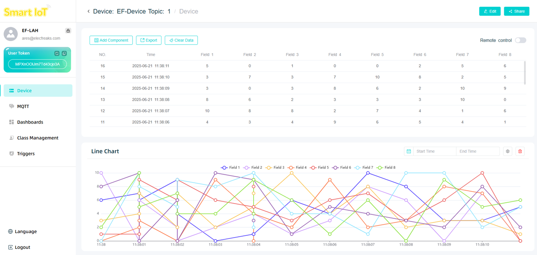Viewport: 537px width, 255px height.
Task: Toggle Field 8 series in chart legend
Action: click(385, 167)
